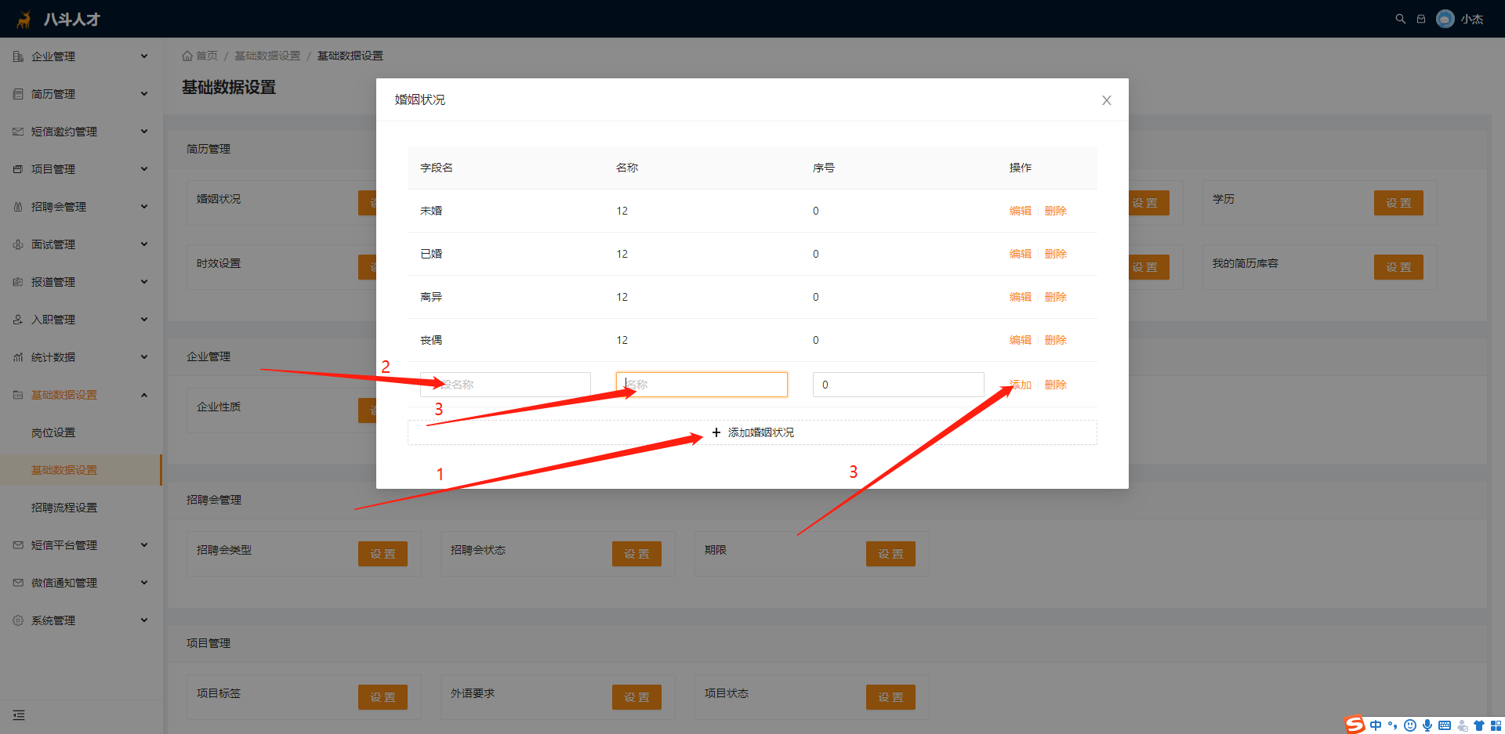
Task: Expand the 项目管理 menu chevron
Action: [144, 169]
